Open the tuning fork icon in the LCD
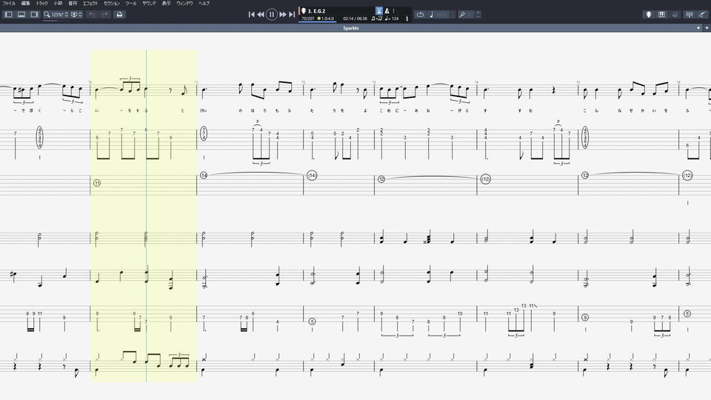The width and height of the screenshot is (711, 400). 407,19
